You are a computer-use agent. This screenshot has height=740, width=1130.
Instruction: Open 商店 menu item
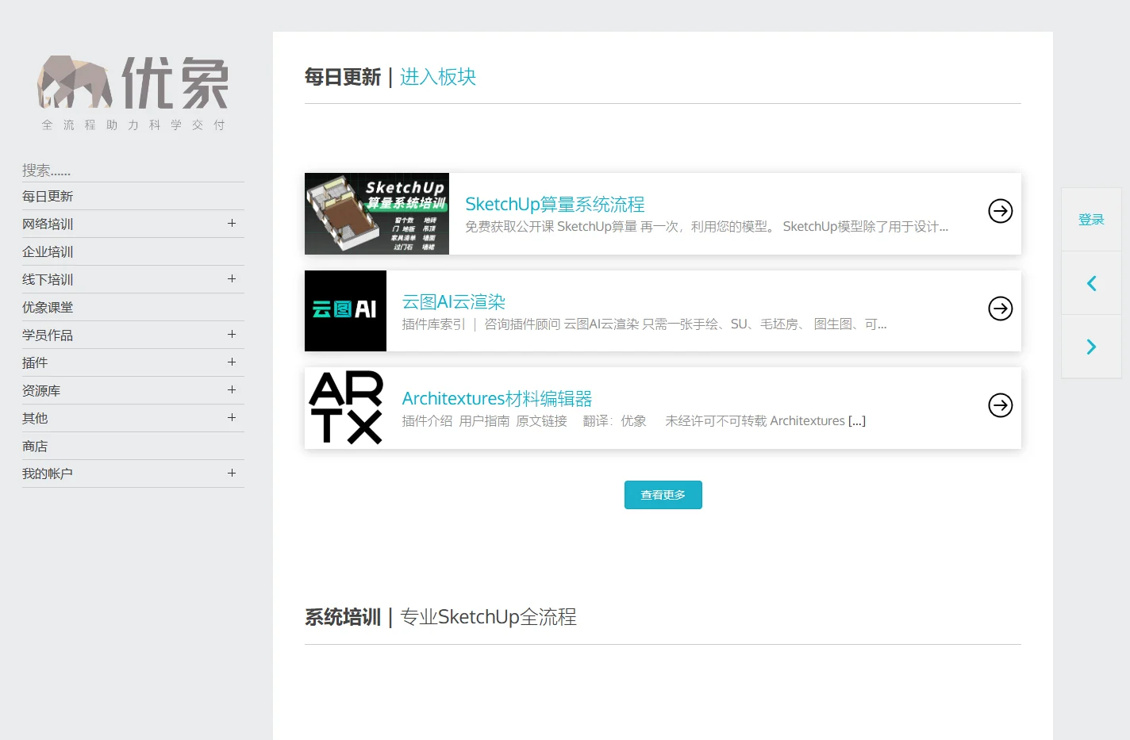tap(35, 446)
